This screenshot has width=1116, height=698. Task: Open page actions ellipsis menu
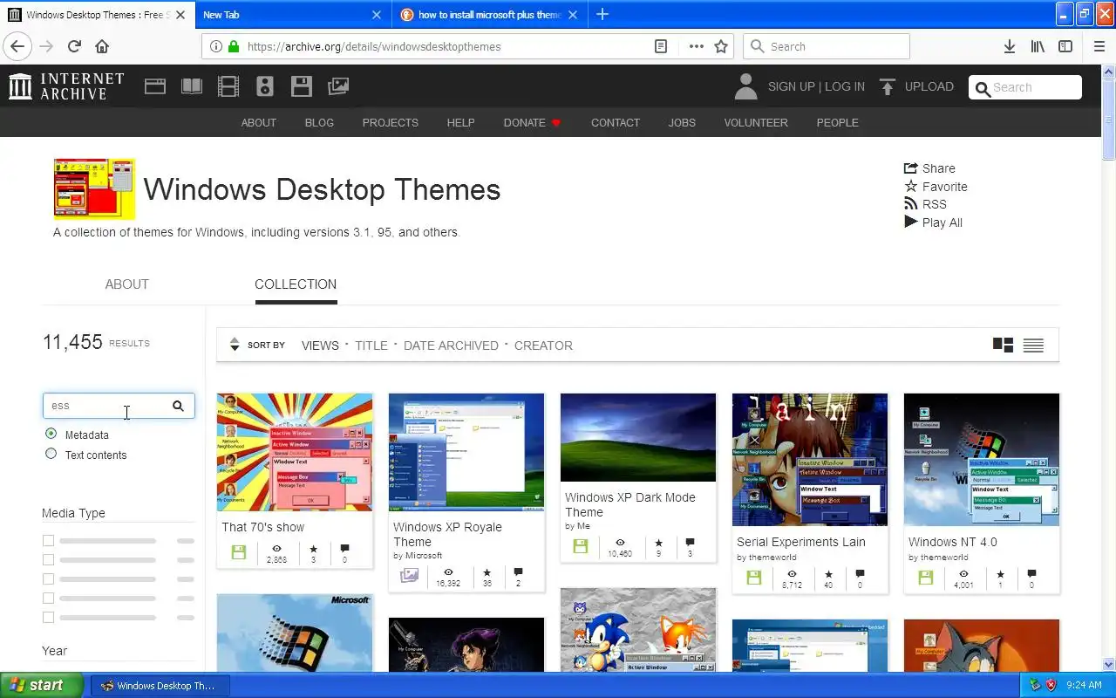click(x=696, y=46)
